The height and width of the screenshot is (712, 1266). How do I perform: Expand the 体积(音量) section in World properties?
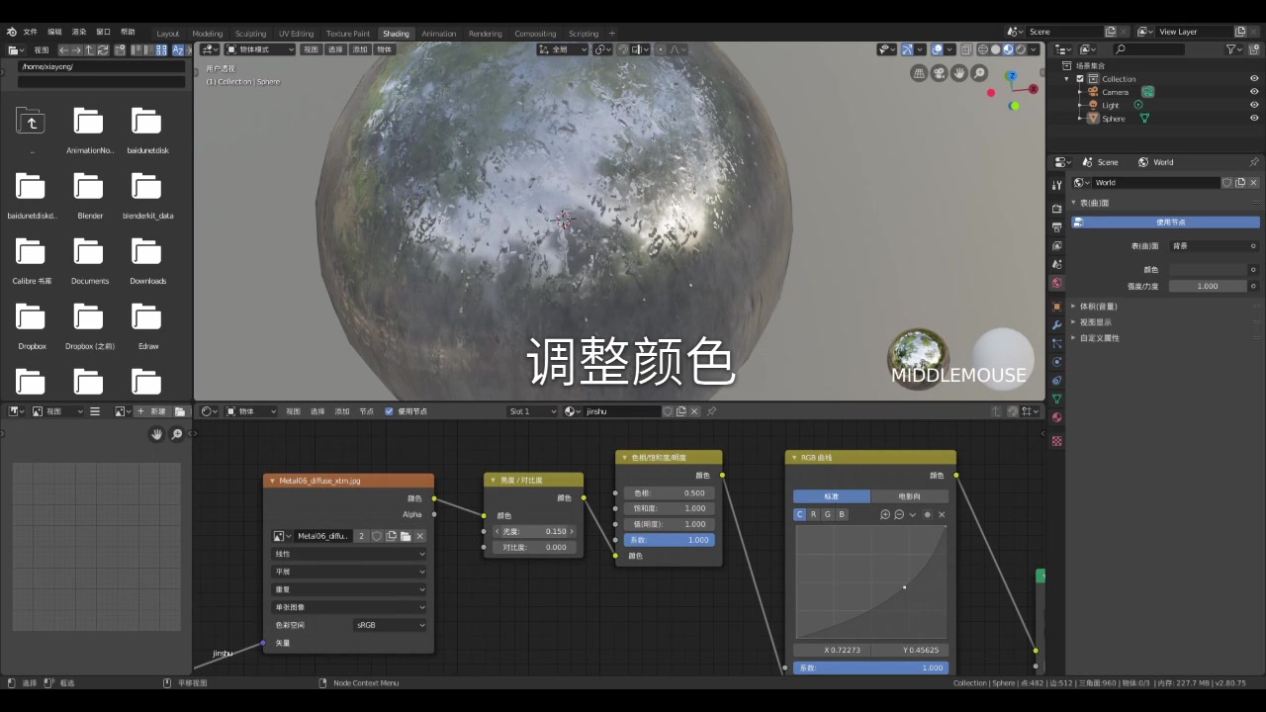[x=1100, y=306]
